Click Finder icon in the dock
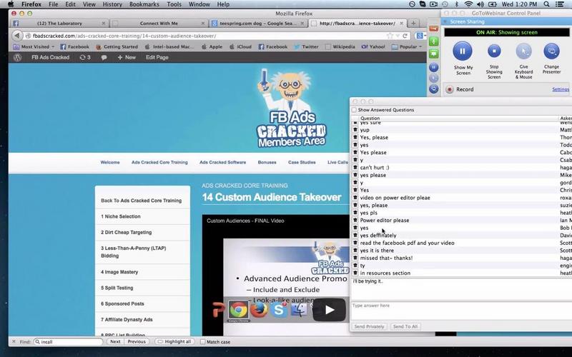572x357 pixels. (x=299, y=309)
